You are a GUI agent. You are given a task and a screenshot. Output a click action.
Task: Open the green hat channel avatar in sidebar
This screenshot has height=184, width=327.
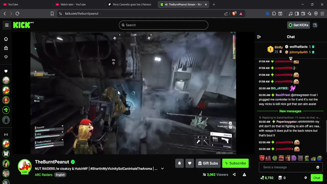[x=6, y=110]
